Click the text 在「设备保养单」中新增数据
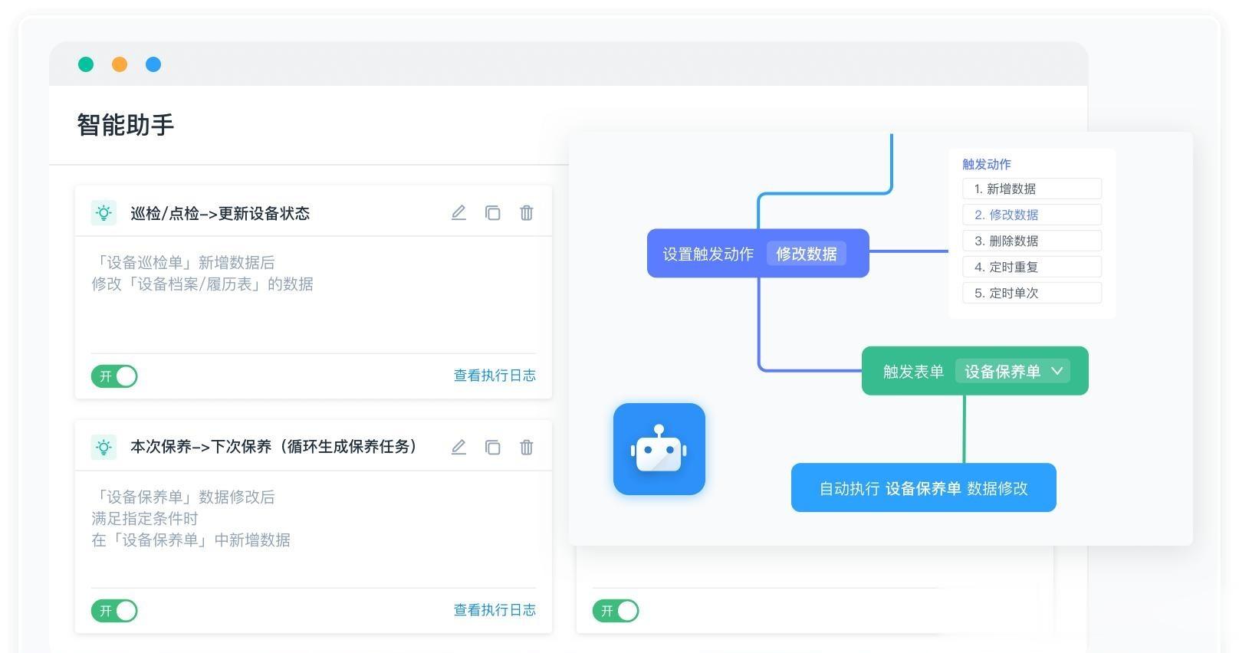The width and height of the screenshot is (1239, 653). [x=191, y=540]
